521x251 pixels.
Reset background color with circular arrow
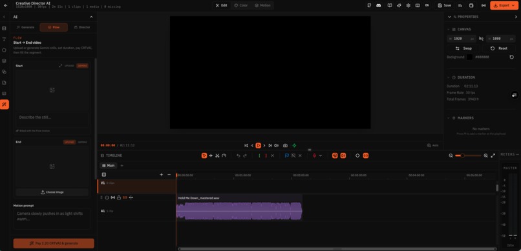[512, 57]
